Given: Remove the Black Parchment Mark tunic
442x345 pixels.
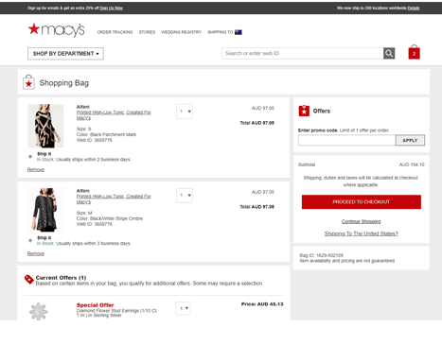Looking at the screenshot, I should (x=36, y=169).
